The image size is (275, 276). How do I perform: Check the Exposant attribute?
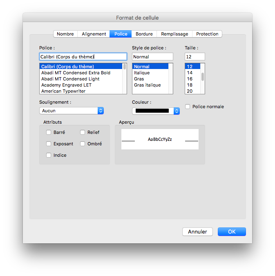point(49,144)
